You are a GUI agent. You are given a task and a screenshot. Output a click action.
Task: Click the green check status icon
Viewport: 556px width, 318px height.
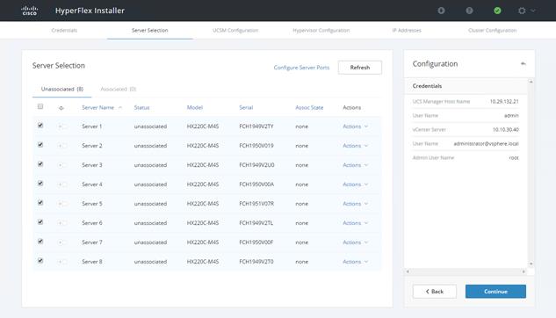pos(497,11)
